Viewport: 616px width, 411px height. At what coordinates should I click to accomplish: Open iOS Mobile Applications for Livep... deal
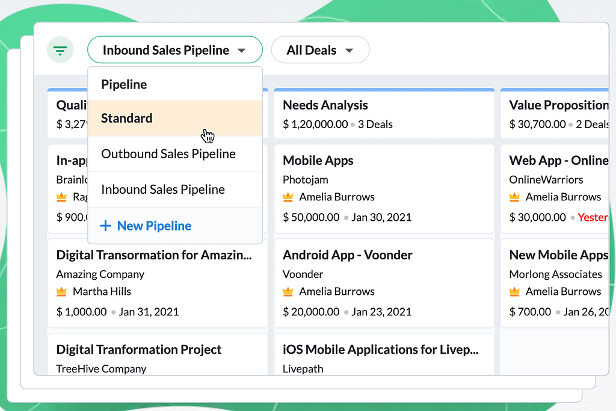tap(384, 354)
